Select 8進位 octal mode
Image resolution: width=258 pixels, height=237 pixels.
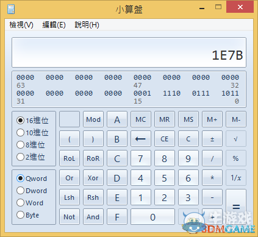pos(30,145)
